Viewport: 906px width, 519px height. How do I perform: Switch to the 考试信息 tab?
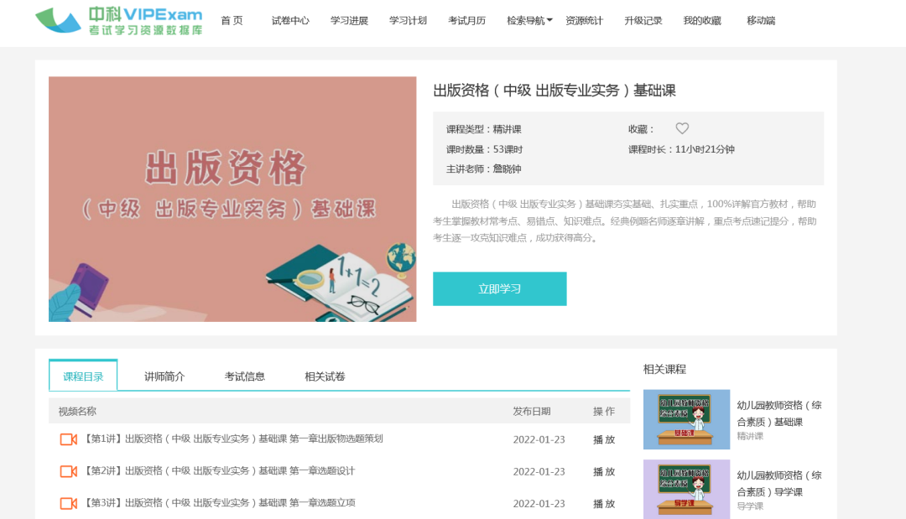pyautogui.click(x=245, y=376)
